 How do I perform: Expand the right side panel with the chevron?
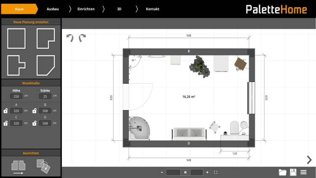pyautogui.click(x=309, y=160)
